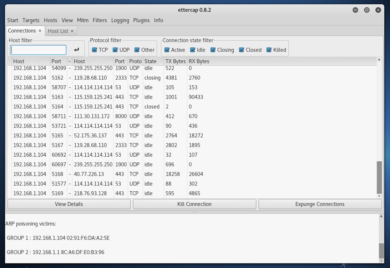
Task: Click the log panel scrollbar thumb
Action: [x=381, y=251]
